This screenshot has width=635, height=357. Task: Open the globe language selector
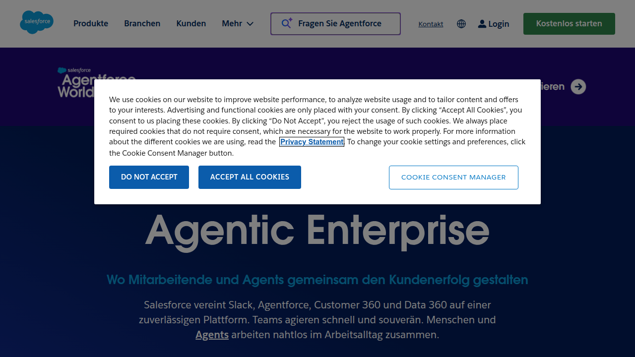pyautogui.click(x=461, y=24)
